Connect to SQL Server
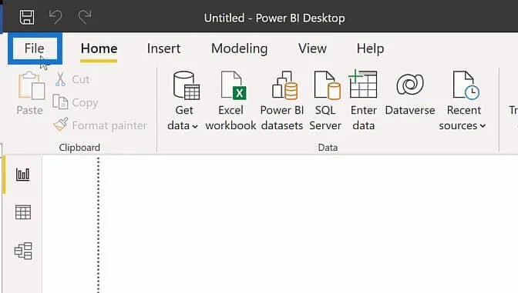Viewport: 518px width, 293px height. [325, 101]
